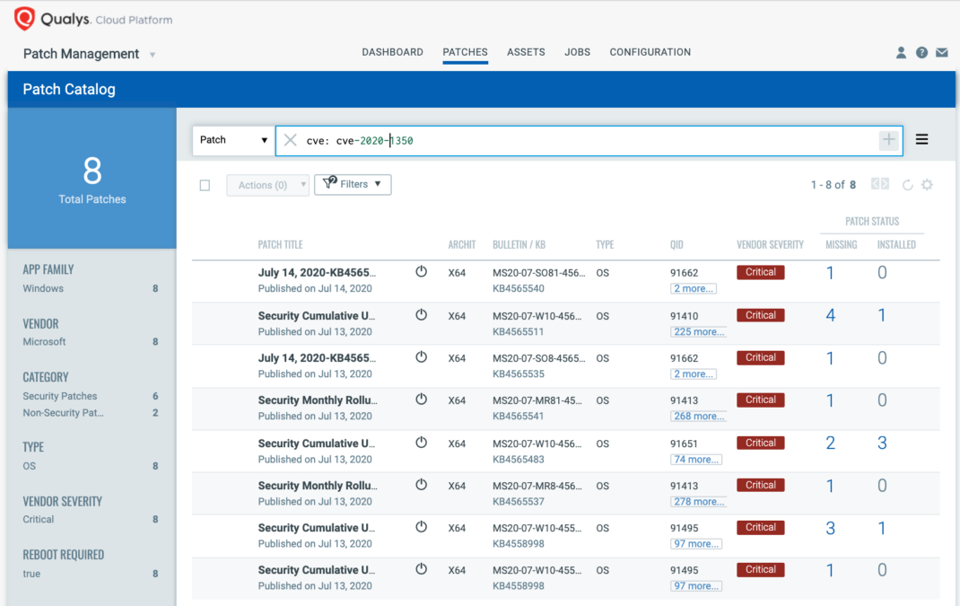Filter by Security Patches category
Image resolution: width=960 pixels, height=606 pixels.
pos(60,396)
